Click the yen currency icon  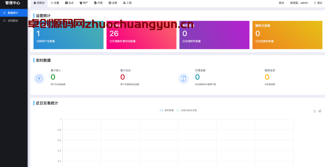39,79
